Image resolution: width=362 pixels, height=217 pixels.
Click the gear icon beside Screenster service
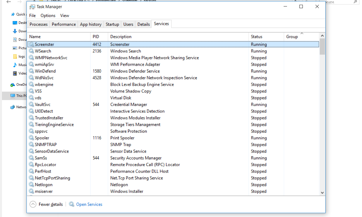[31, 44]
